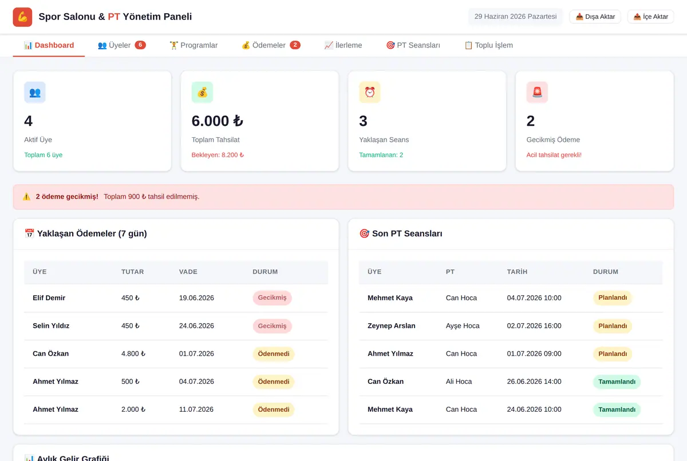Select Elif Demir in the payments table
The image size is (687, 461).
(x=49, y=298)
